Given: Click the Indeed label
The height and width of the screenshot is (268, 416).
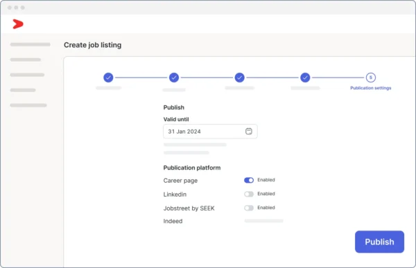Looking at the screenshot, I should (x=173, y=221).
